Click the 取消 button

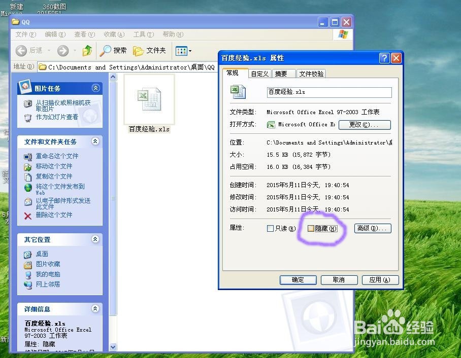click(x=339, y=280)
